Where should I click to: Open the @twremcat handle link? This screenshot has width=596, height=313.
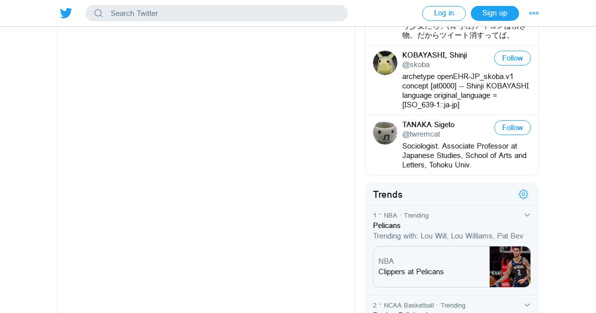tap(421, 134)
